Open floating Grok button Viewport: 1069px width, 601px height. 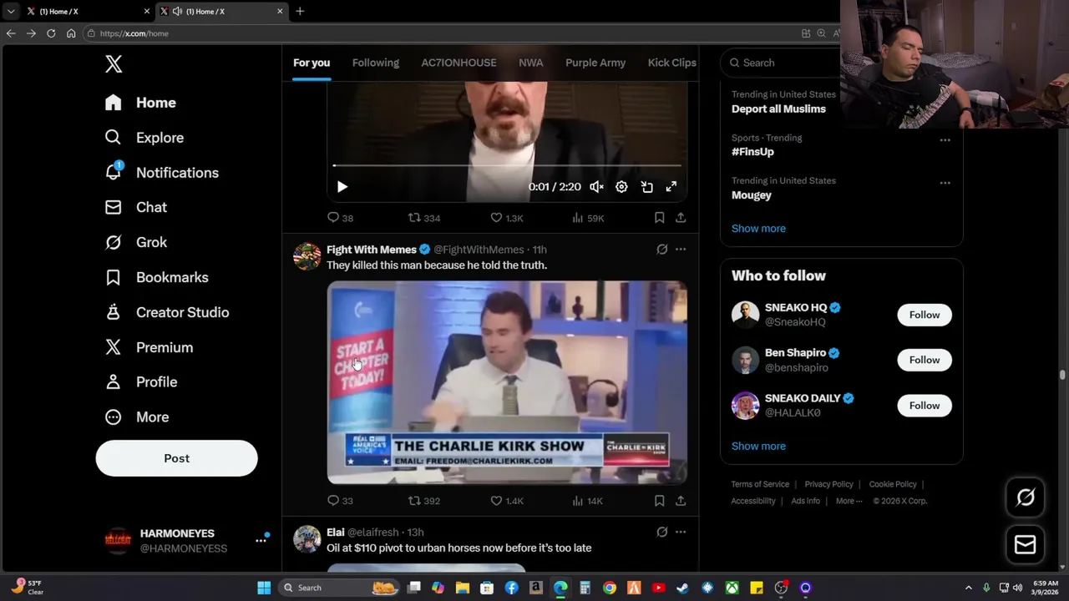coord(1025,497)
